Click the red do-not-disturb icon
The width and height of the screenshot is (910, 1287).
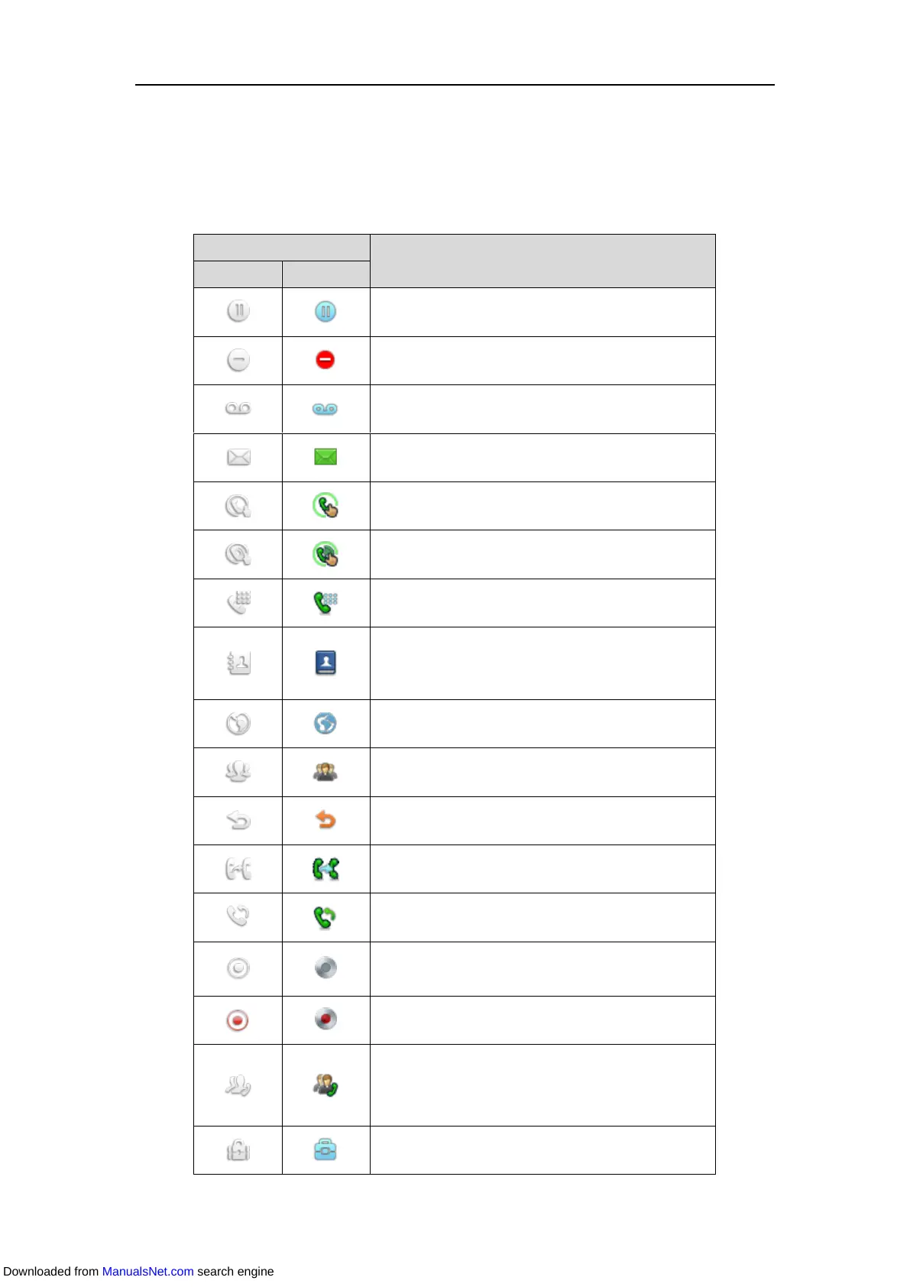click(x=325, y=360)
